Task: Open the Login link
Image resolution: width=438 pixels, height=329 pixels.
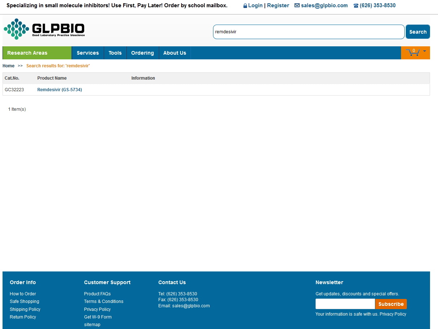Action: 255,5
